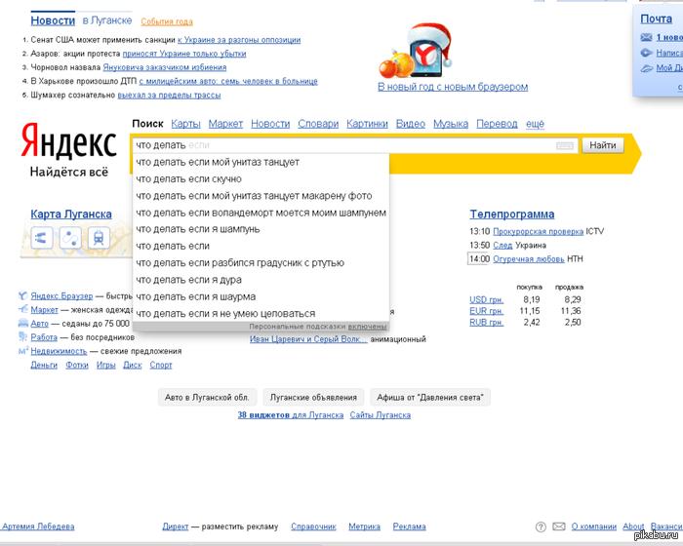The height and width of the screenshot is (546, 683).
Task: Open Прокурорская проверка TV listing
Action: 538,232
